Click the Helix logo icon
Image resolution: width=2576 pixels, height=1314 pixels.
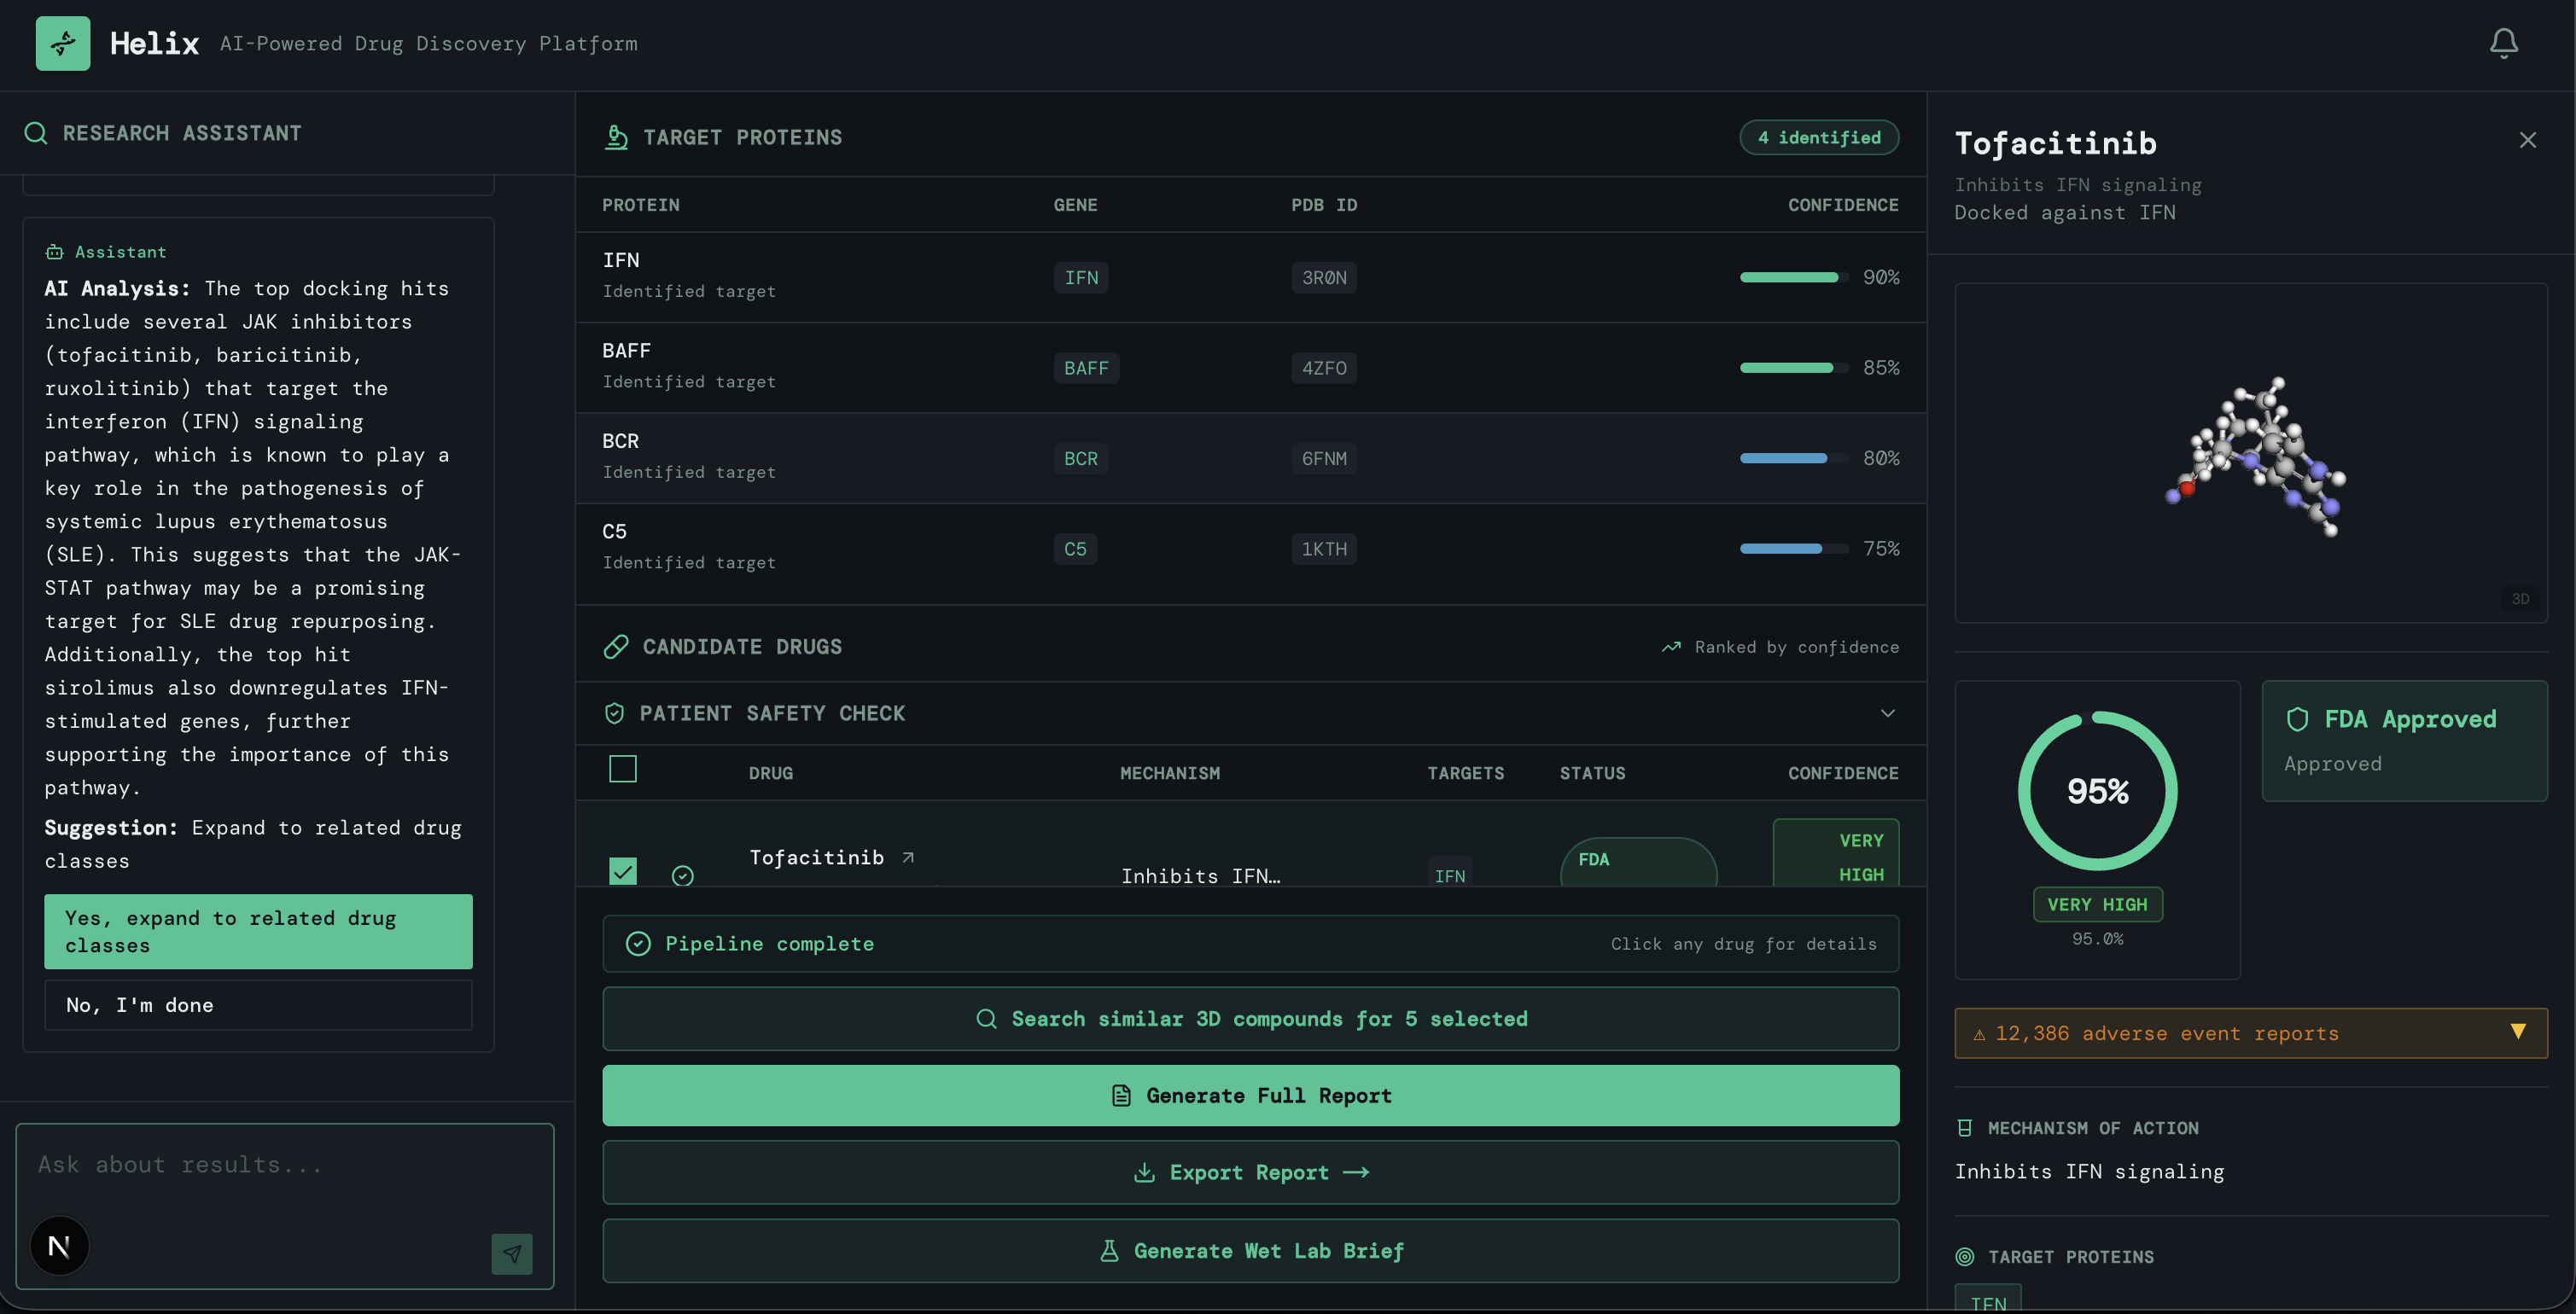63,43
